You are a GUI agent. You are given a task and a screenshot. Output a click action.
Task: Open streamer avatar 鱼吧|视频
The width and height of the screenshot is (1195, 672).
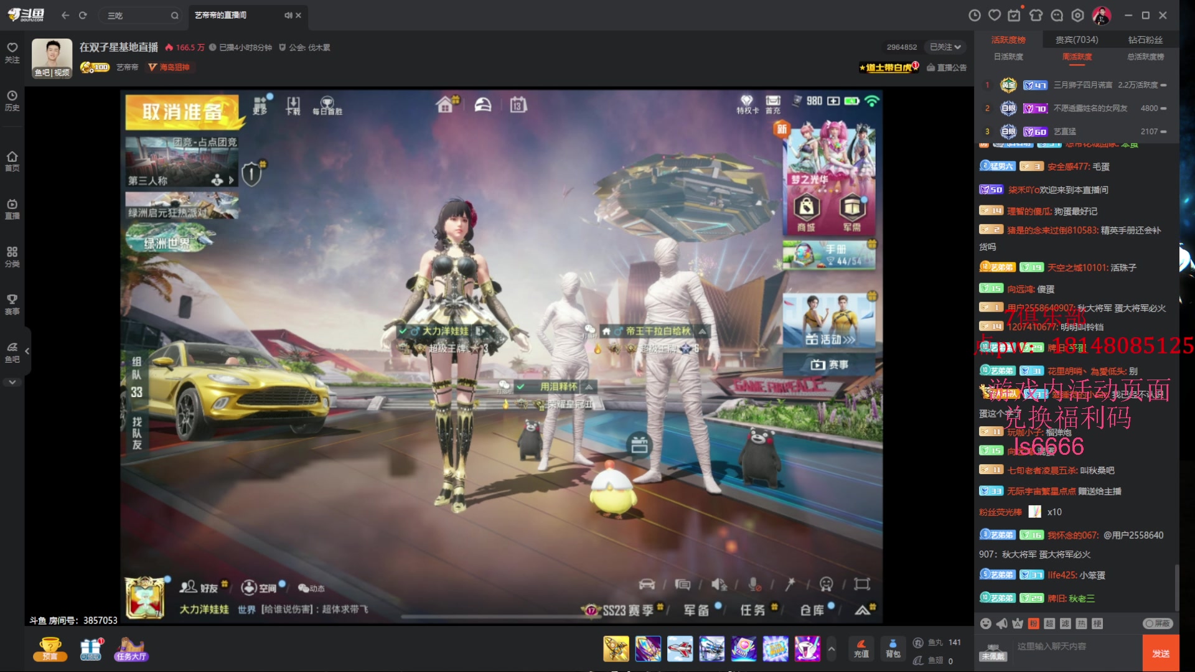[x=52, y=58]
